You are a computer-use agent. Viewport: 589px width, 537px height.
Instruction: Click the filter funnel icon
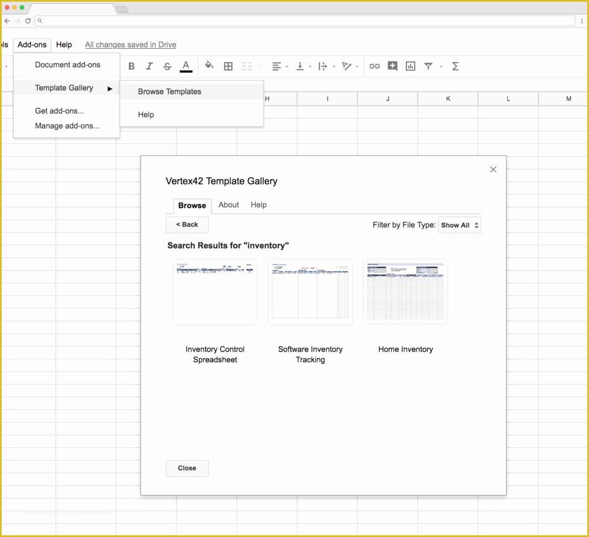point(428,66)
